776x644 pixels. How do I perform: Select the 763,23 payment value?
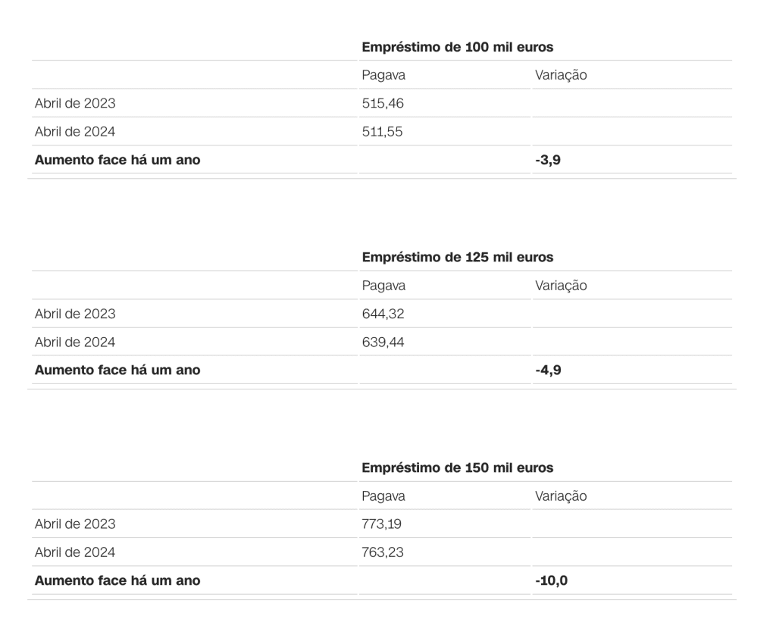click(383, 553)
